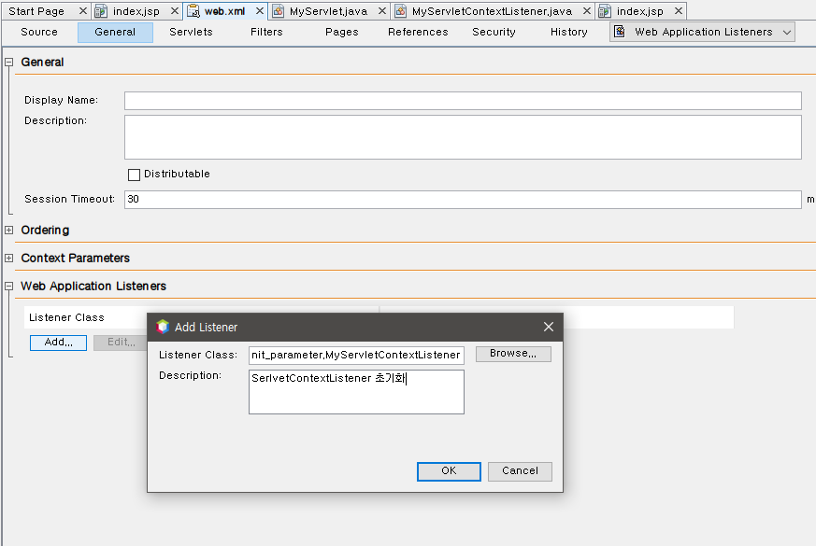
Task: Switch to the Source view
Action: (39, 33)
